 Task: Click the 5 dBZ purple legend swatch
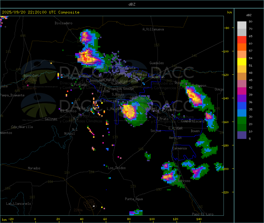[x=242, y=135]
